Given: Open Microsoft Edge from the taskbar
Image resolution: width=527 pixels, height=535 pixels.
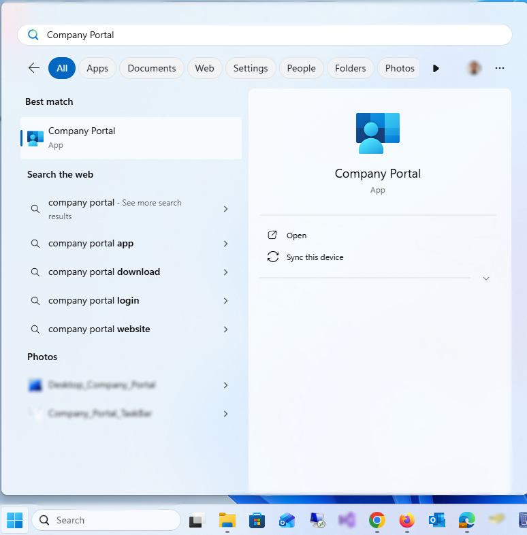Looking at the screenshot, I should [467, 520].
